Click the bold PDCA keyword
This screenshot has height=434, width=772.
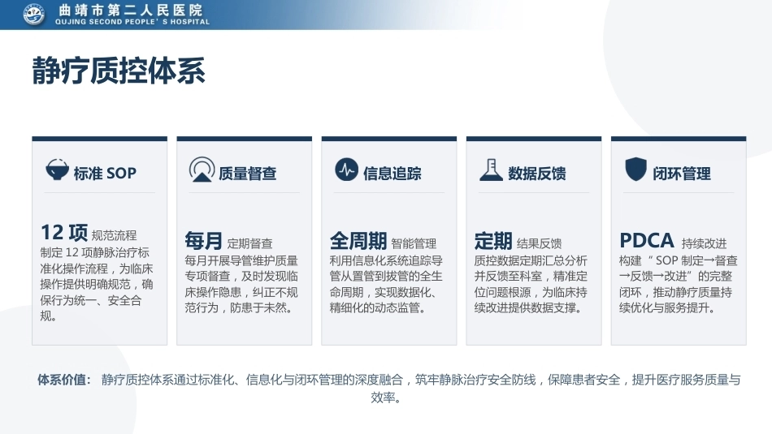click(x=647, y=241)
